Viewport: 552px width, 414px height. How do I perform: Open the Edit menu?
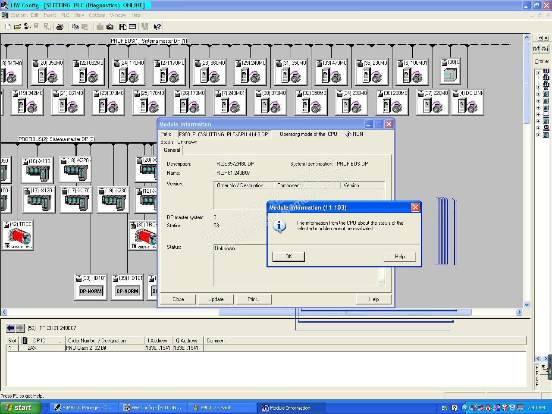point(34,15)
